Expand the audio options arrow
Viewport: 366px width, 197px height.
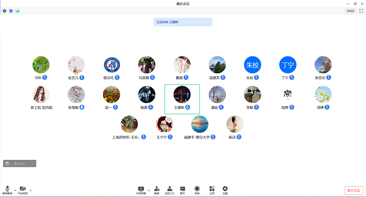point(15,190)
